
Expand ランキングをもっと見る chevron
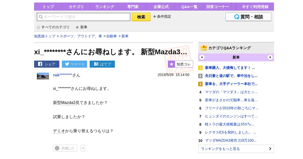point(270,149)
